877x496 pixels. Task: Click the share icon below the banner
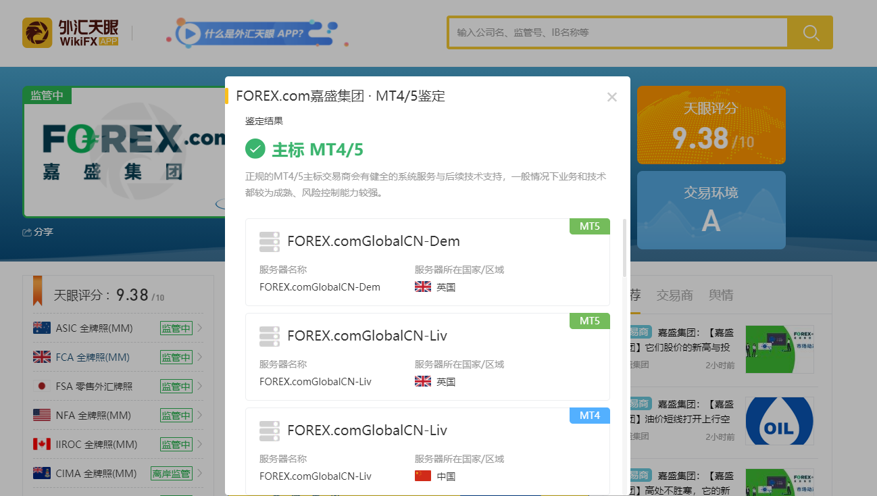tap(28, 232)
